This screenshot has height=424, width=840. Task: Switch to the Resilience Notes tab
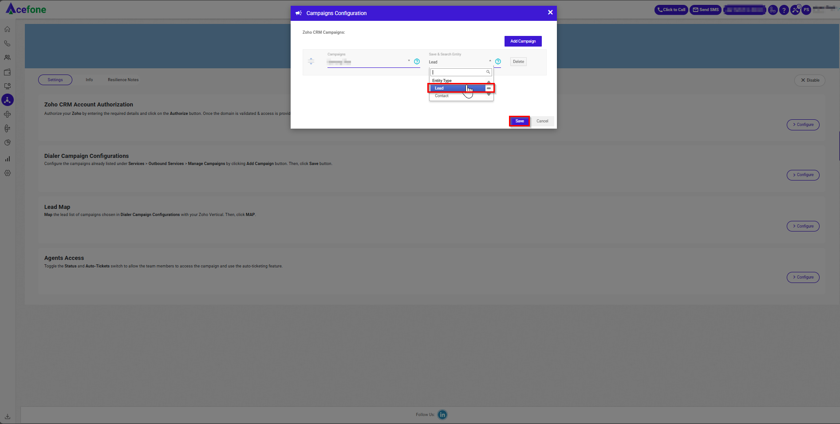[x=123, y=80]
